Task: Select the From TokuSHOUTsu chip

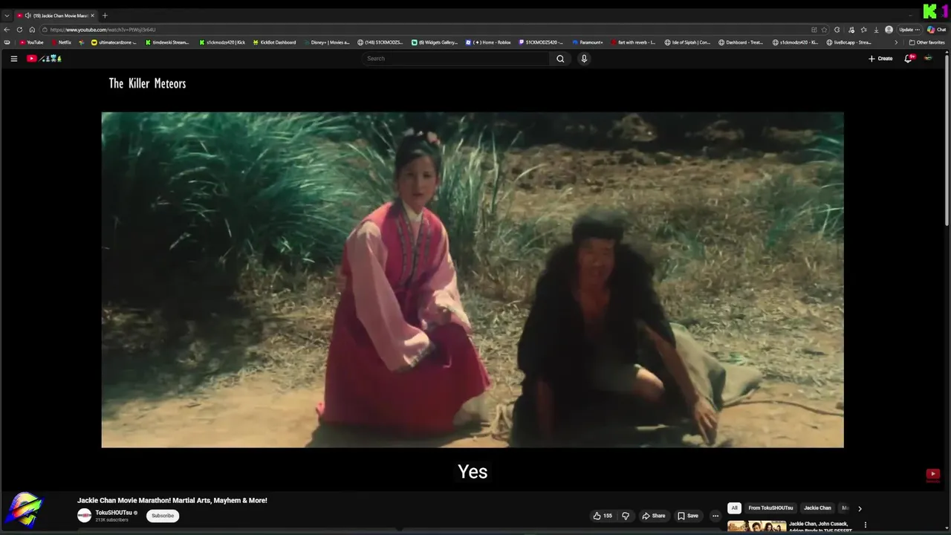Action: [770, 508]
